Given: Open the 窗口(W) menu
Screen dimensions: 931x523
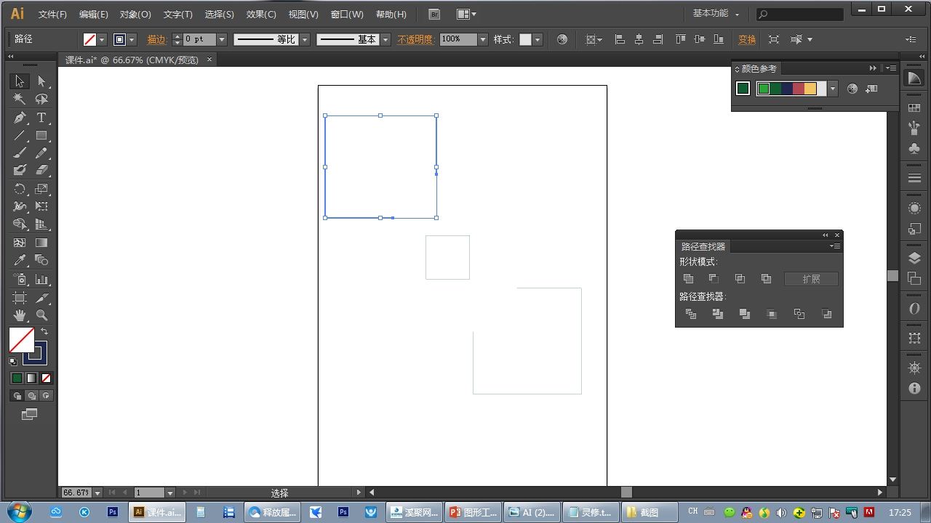Looking at the screenshot, I should click(x=347, y=15).
